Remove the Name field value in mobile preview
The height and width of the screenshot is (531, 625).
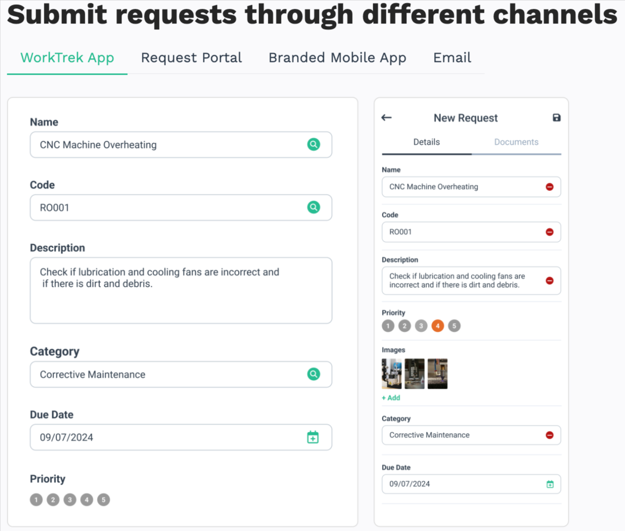(x=549, y=187)
